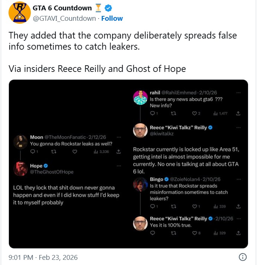Open views stats on Moon's tweet
This screenshot has height=265, width=258.
101,152
